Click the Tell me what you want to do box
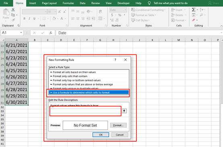 click(x=171, y=3)
